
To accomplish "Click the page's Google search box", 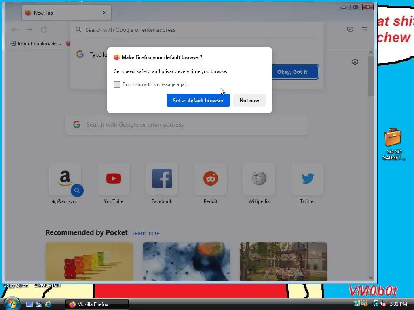I will click(x=186, y=124).
